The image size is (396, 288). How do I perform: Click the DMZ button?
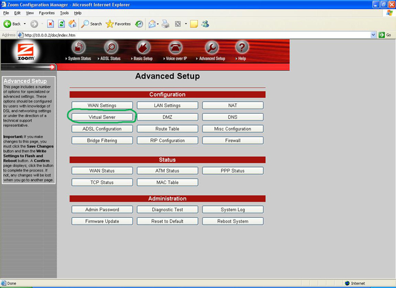point(167,117)
